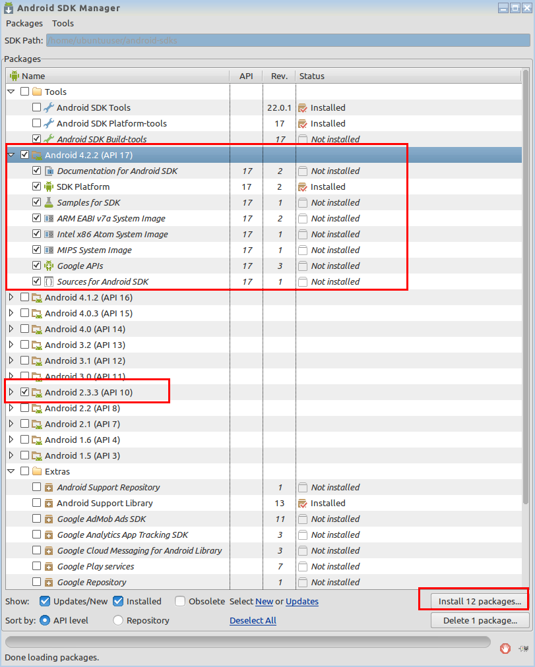Viewport: 535px width, 667px height.
Task: Click Install 12 packages button
Action: coord(480,601)
